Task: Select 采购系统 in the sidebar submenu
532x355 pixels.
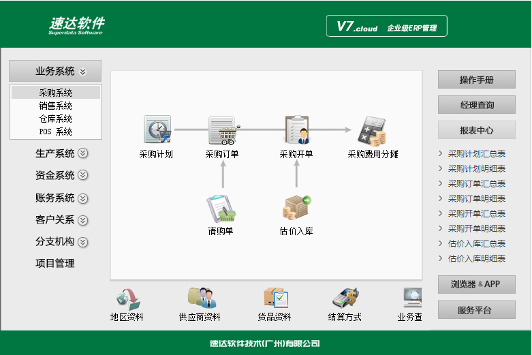Action: [56, 92]
